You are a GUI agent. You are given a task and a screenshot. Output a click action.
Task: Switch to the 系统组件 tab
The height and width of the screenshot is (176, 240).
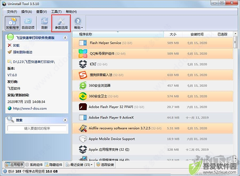click(34, 165)
